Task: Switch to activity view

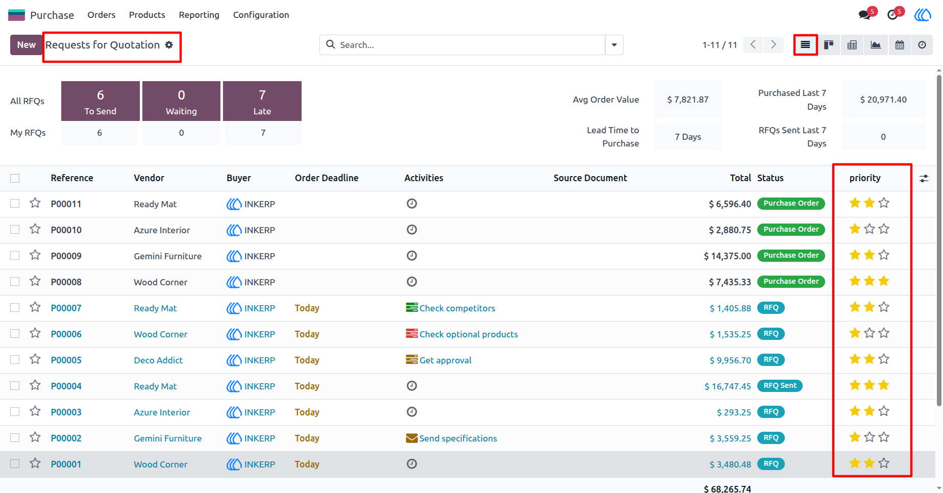Action: [x=922, y=45]
